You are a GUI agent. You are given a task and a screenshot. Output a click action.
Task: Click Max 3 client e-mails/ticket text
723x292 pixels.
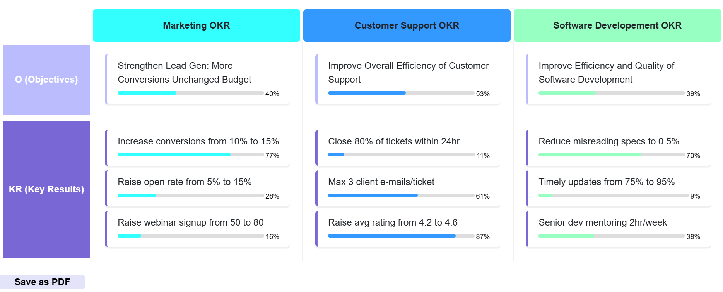[381, 182]
